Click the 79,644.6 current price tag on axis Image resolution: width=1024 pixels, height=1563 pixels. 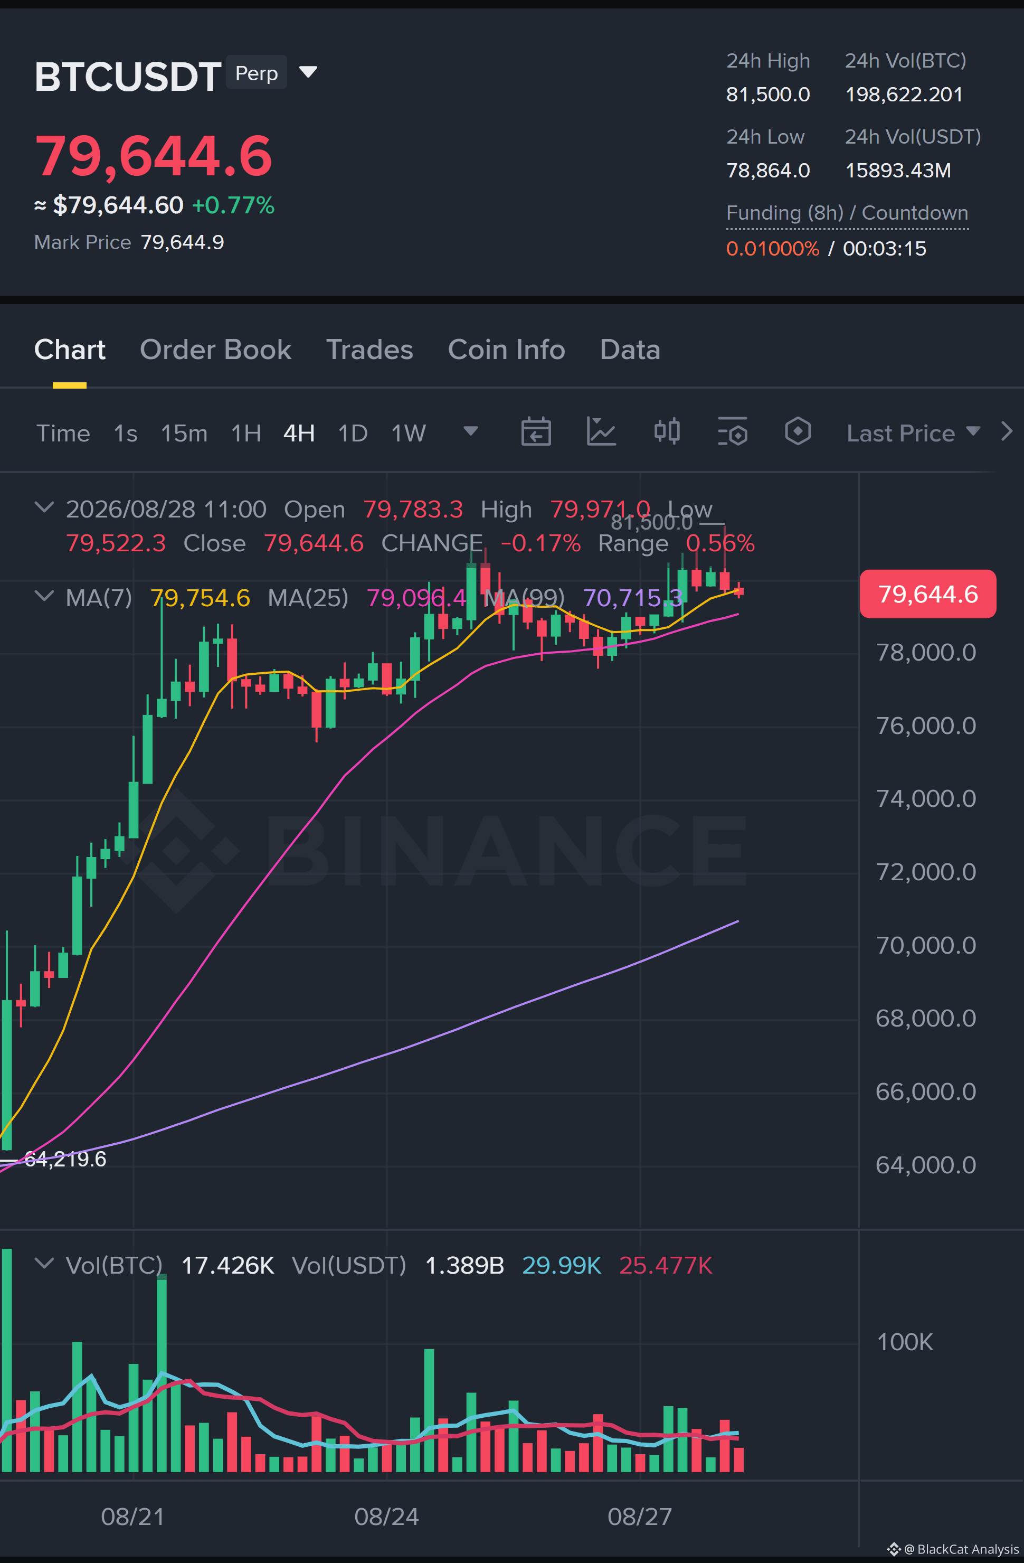[927, 594]
